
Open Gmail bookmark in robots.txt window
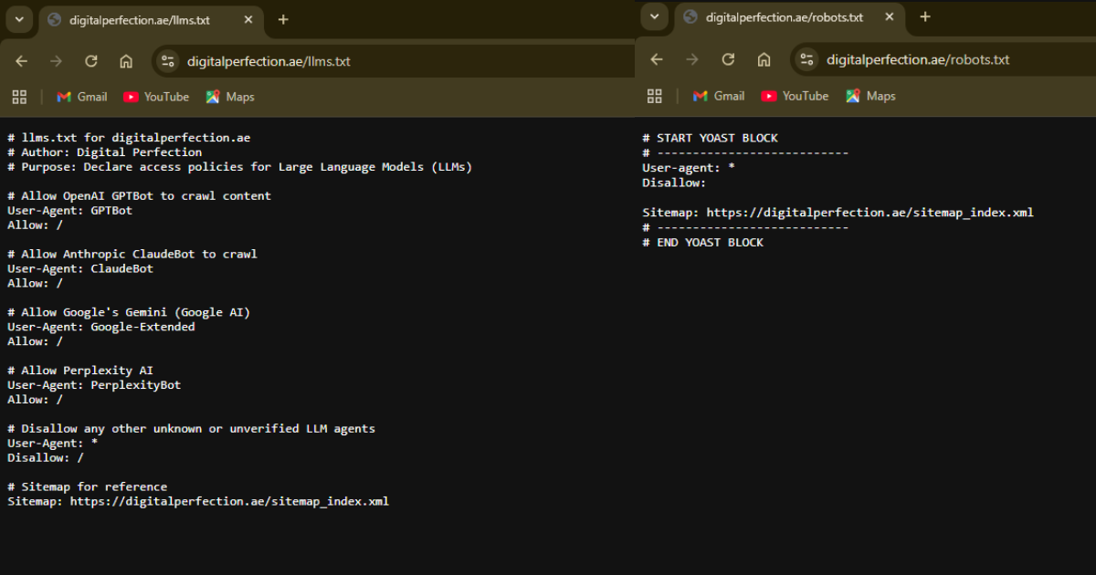tap(719, 96)
